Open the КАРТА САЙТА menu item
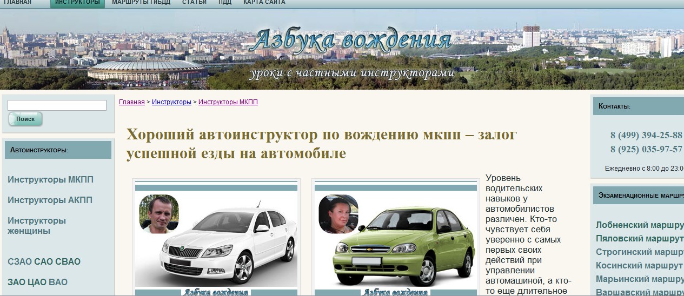Viewport: 684px width, 296px height. (264, 3)
